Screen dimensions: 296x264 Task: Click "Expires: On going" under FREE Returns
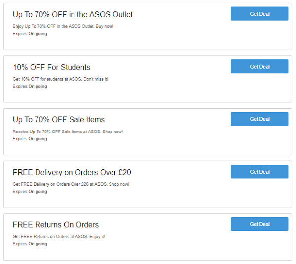pos(30,244)
